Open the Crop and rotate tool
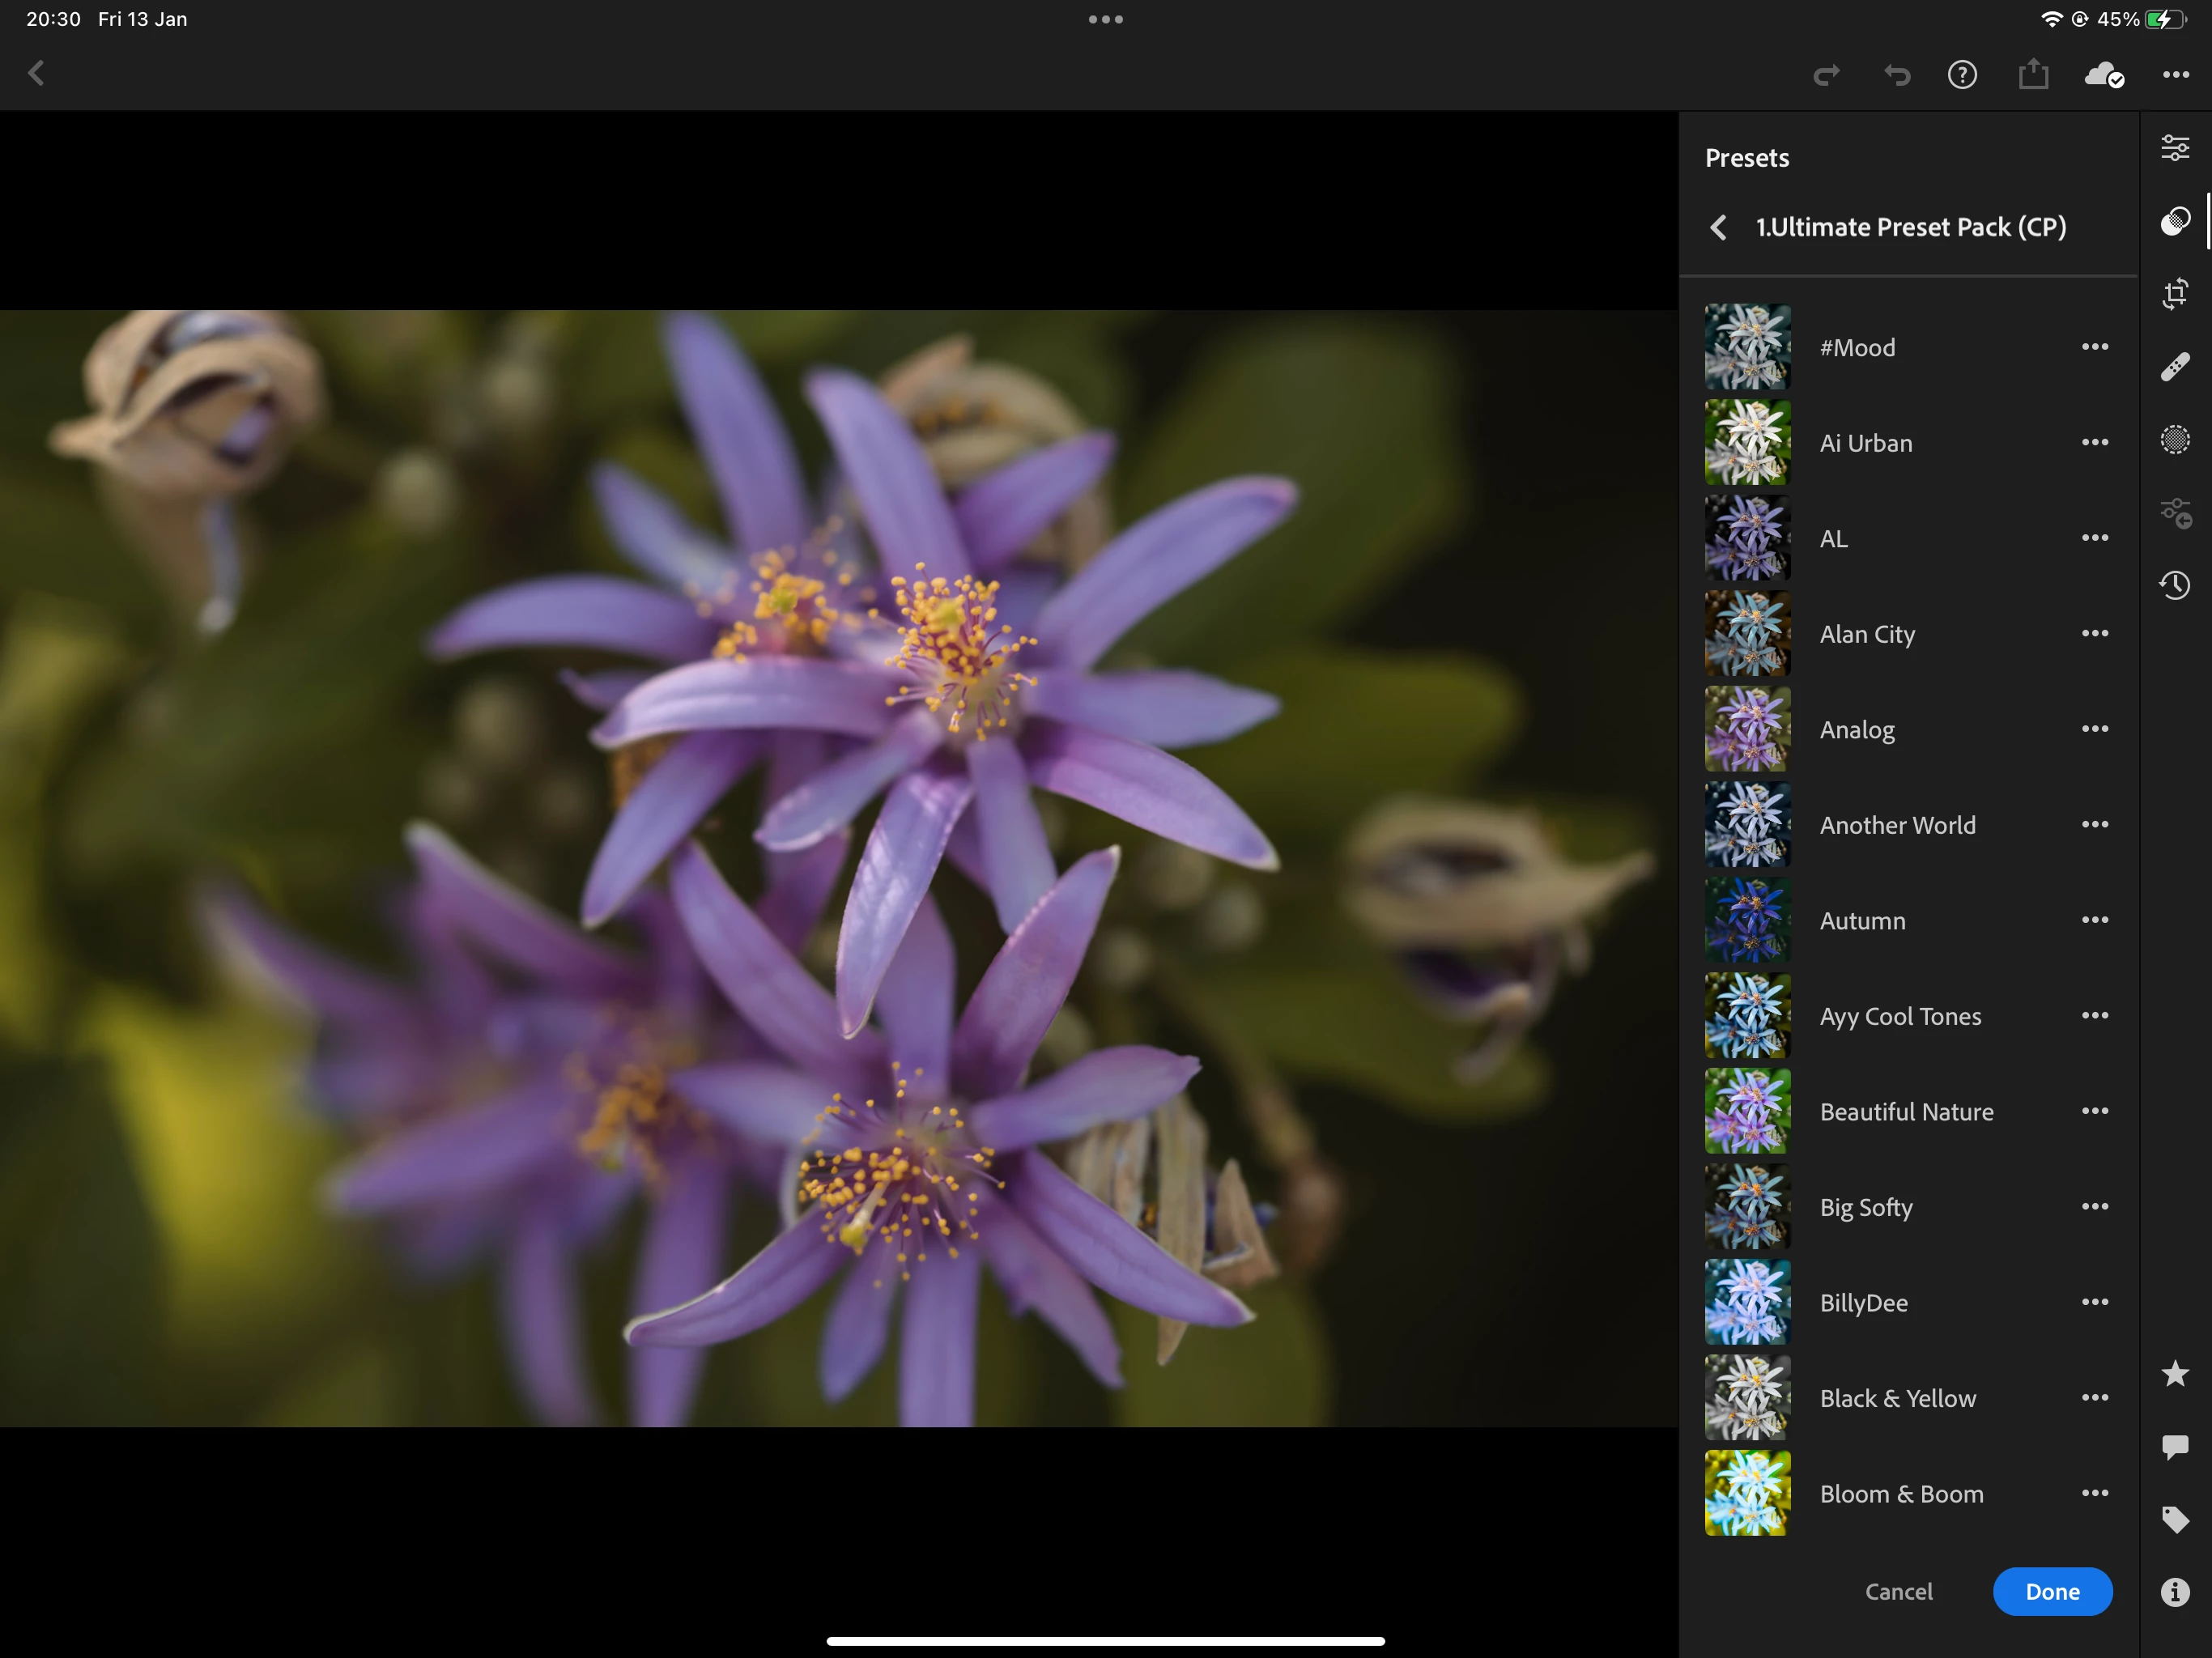 pyautogui.click(x=2174, y=294)
